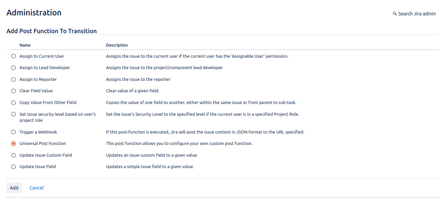Image resolution: width=443 pixels, height=203 pixels.
Task: Select the Set issue security level radio button
Action: tap(13, 114)
